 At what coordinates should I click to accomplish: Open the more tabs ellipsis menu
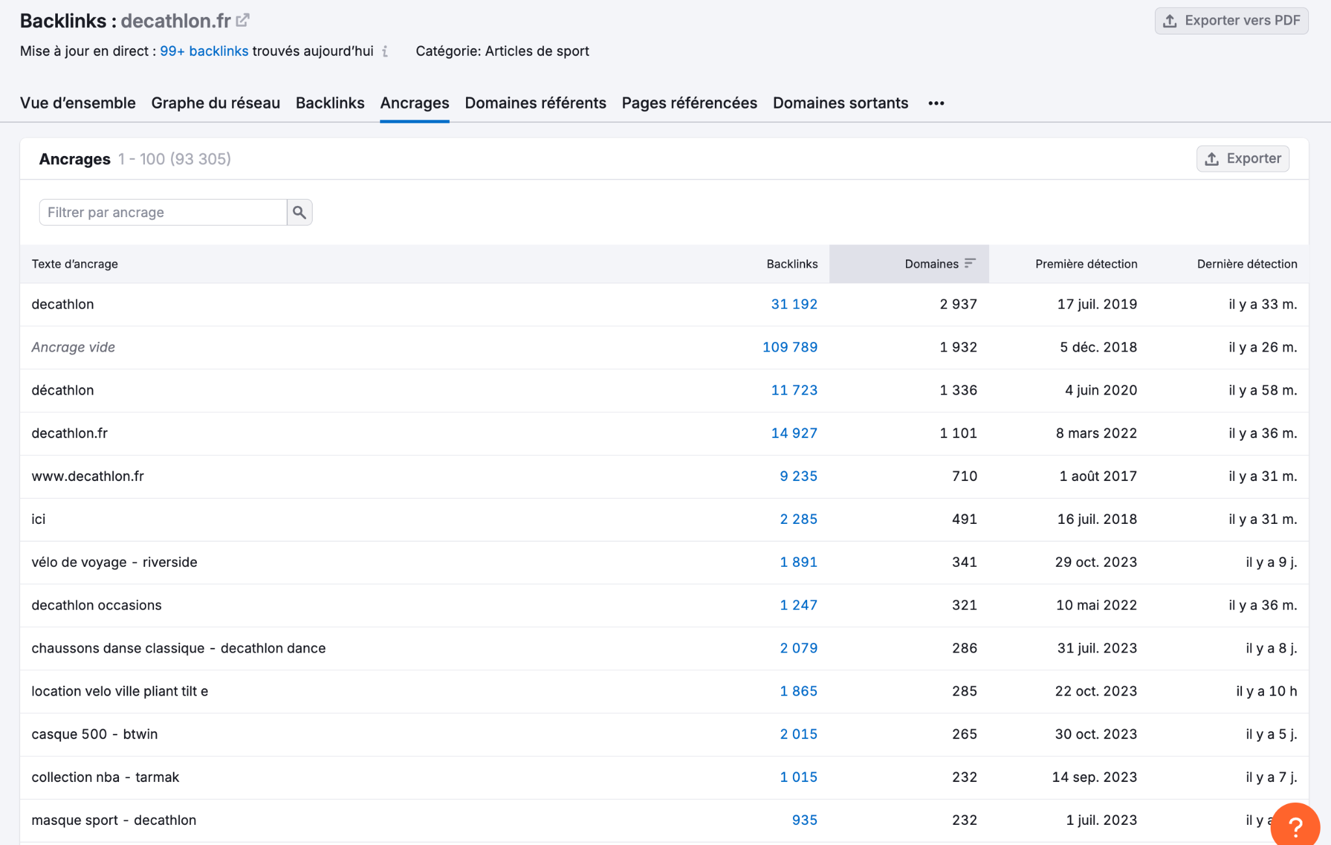point(936,103)
